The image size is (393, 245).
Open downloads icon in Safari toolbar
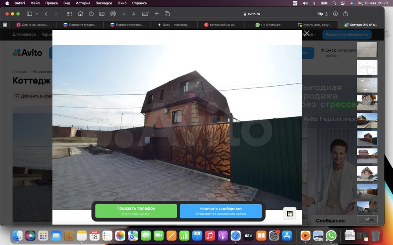click(x=335, y=14)
